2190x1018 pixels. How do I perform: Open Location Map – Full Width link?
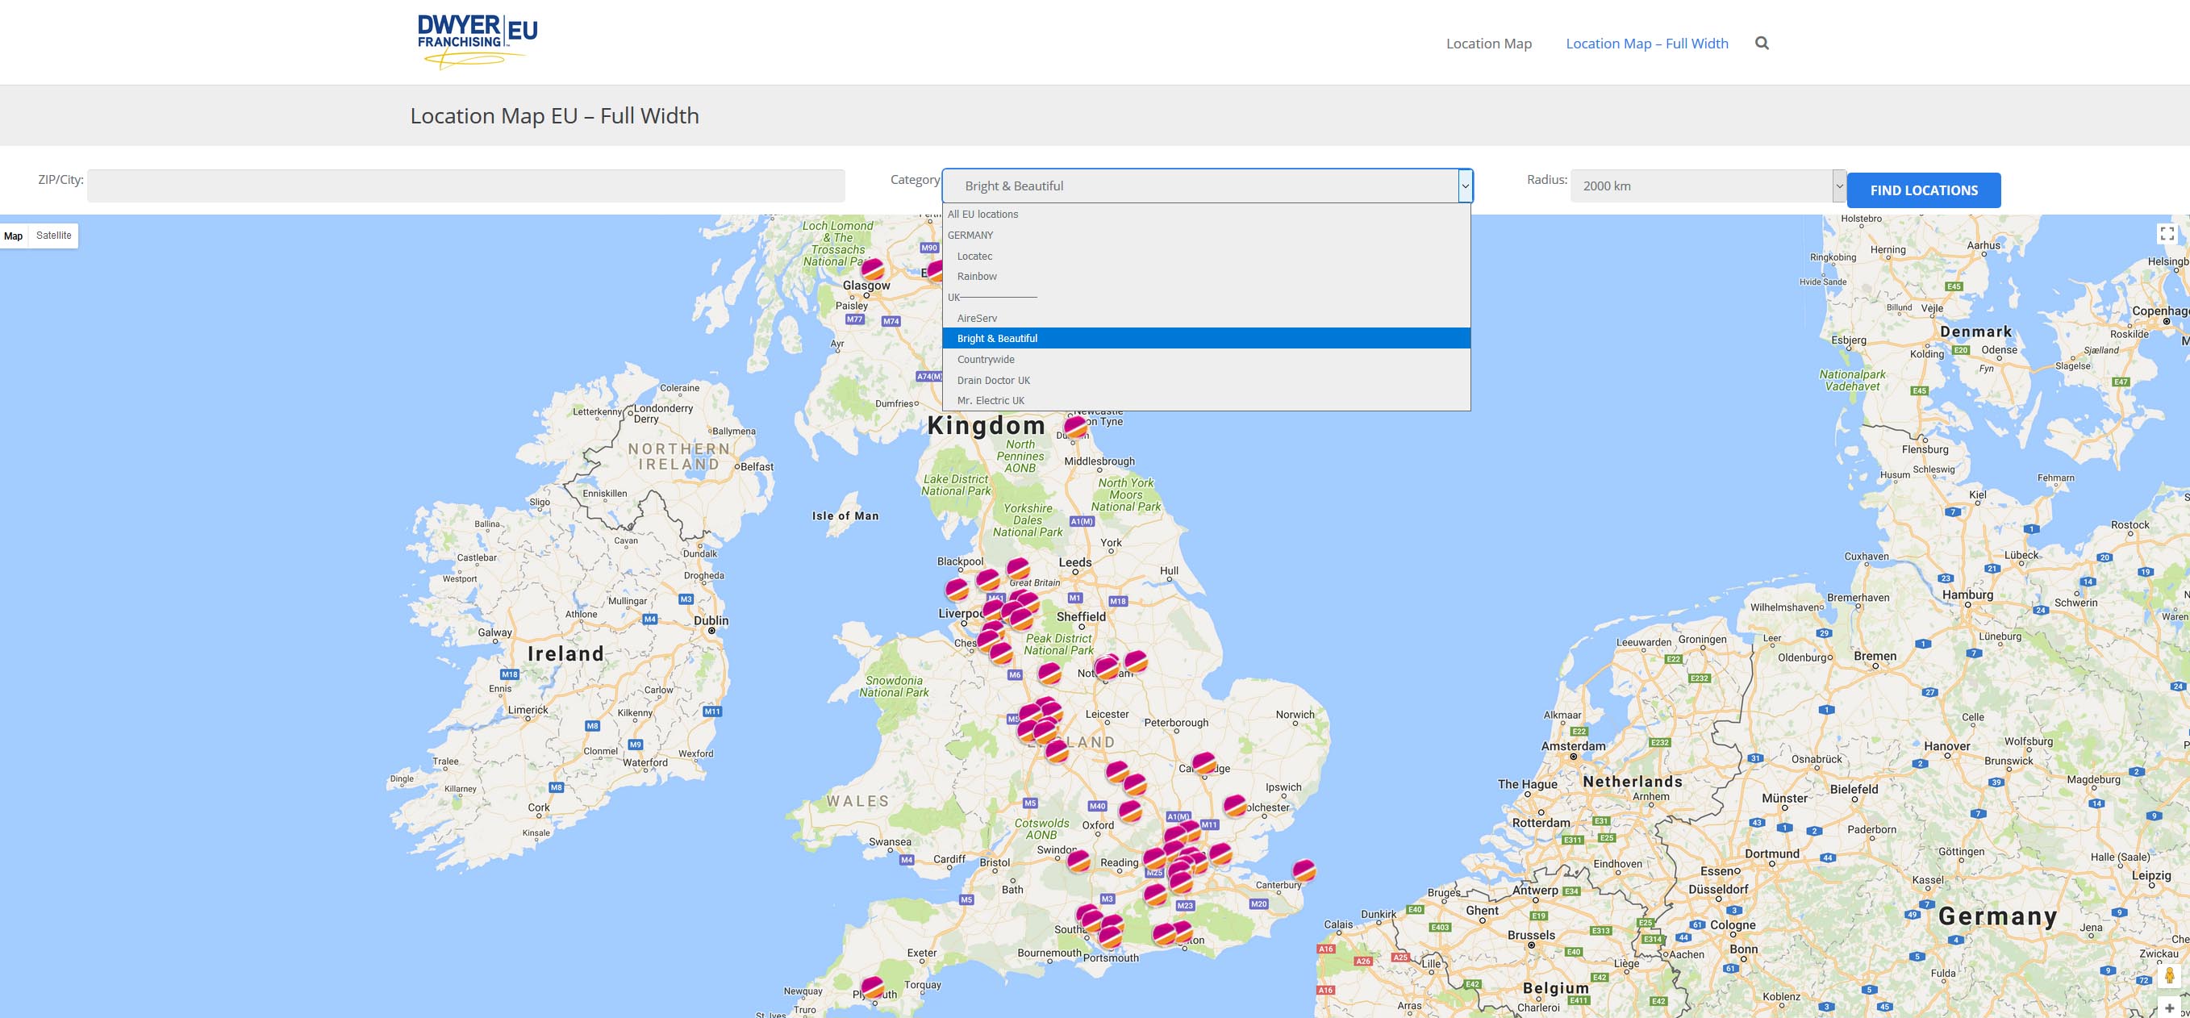tap(1647, 44)
